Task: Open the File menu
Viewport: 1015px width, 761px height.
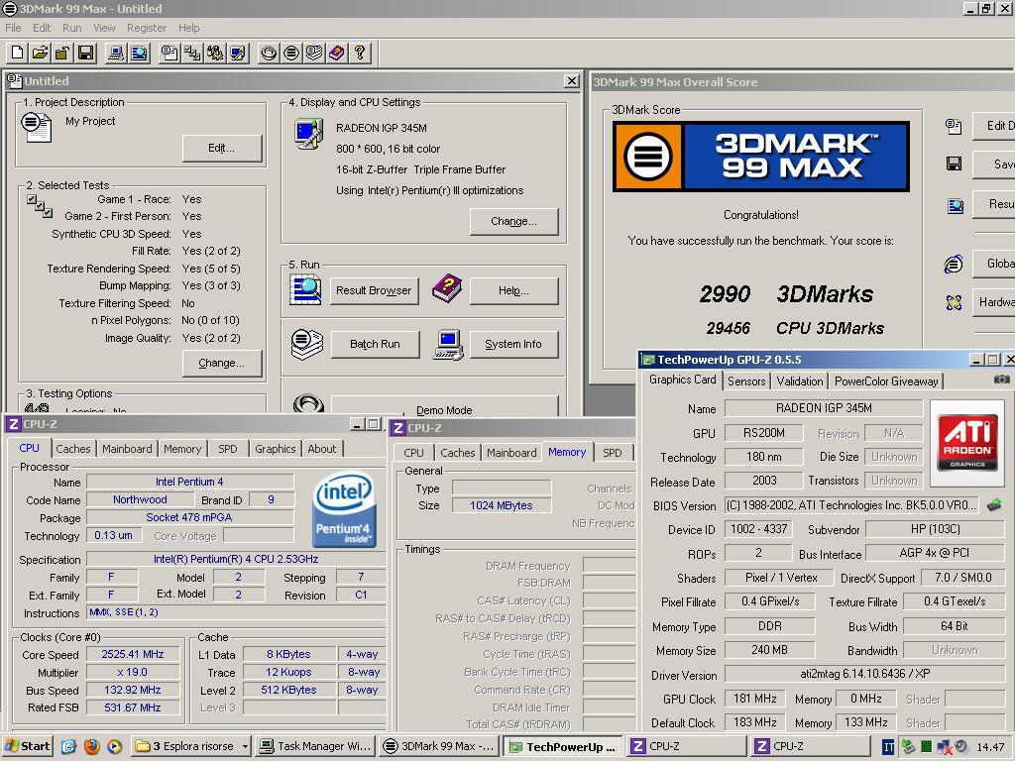Action: [13, 28]
